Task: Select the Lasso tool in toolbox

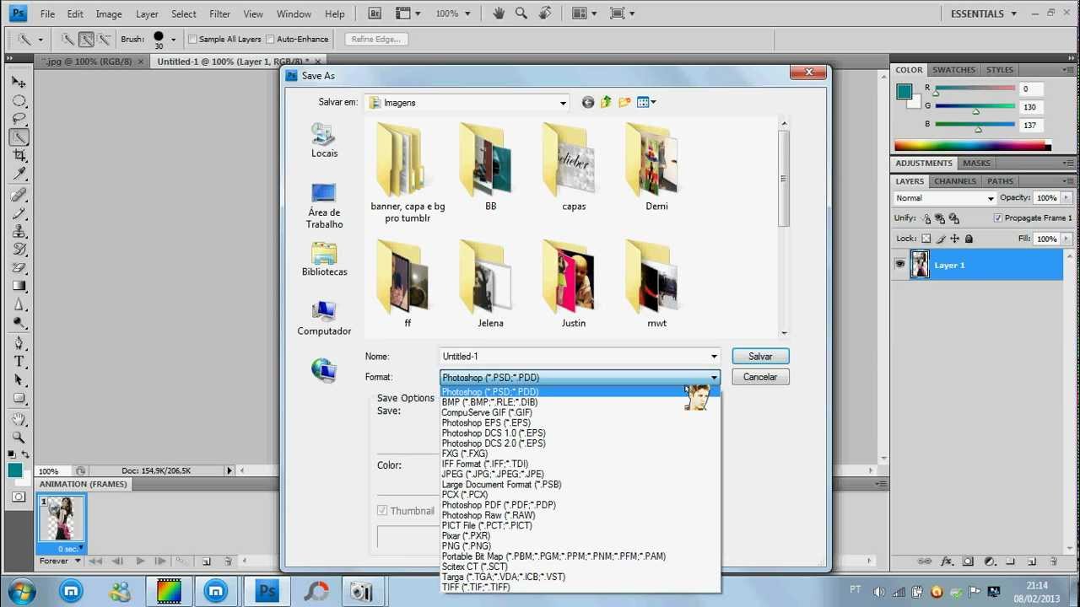Action: (x=19, y=120)
